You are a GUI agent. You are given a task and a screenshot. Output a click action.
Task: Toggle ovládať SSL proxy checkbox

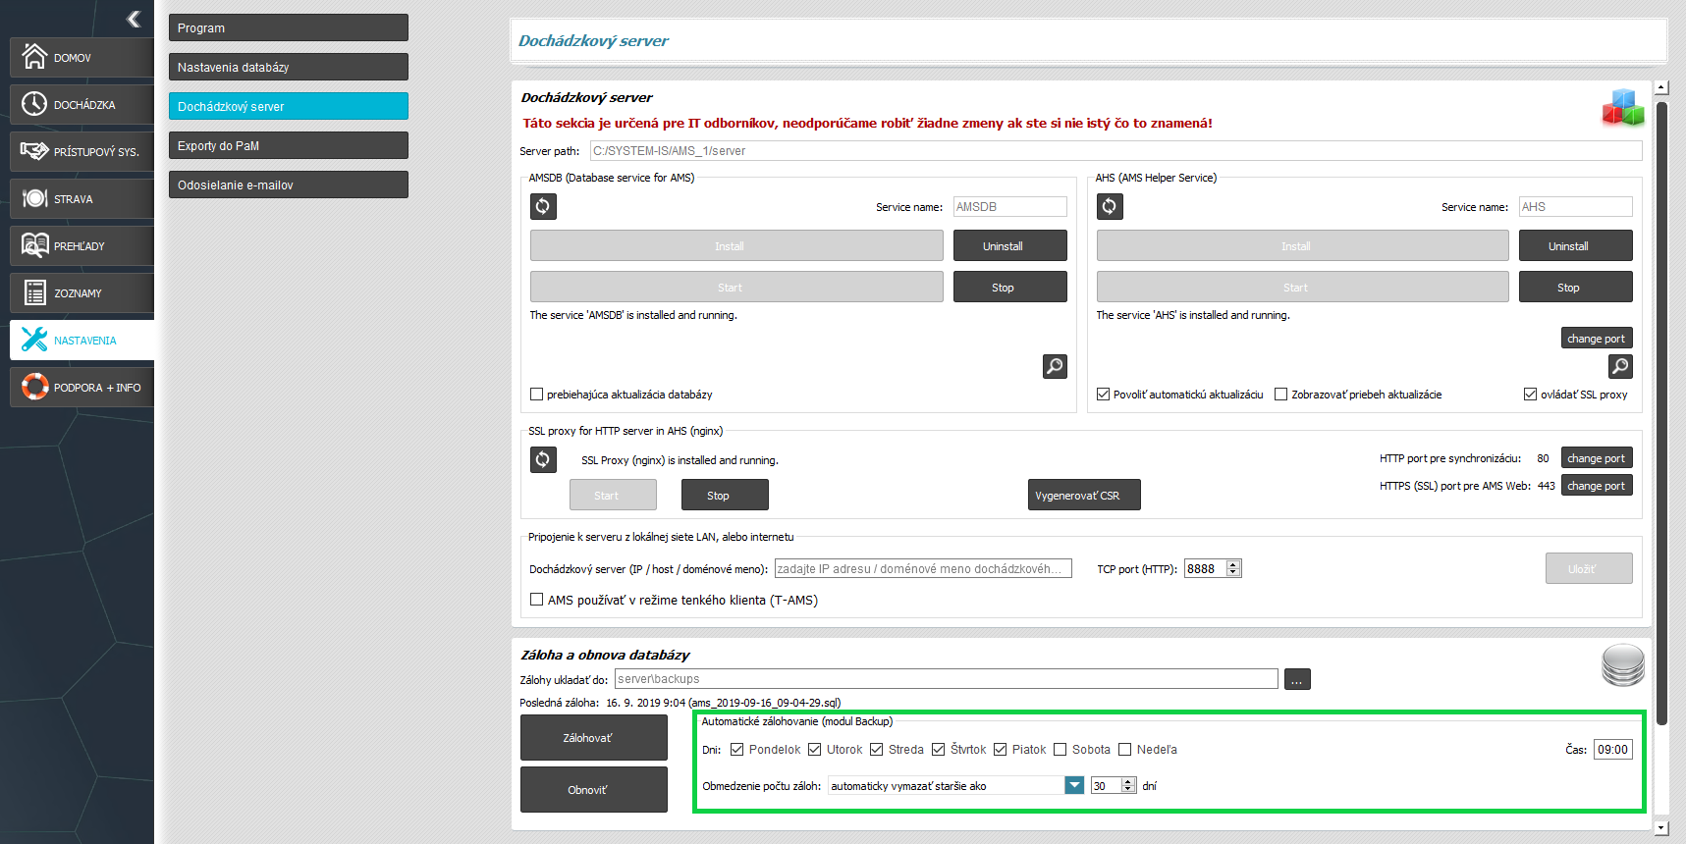tap(1530, 395)
